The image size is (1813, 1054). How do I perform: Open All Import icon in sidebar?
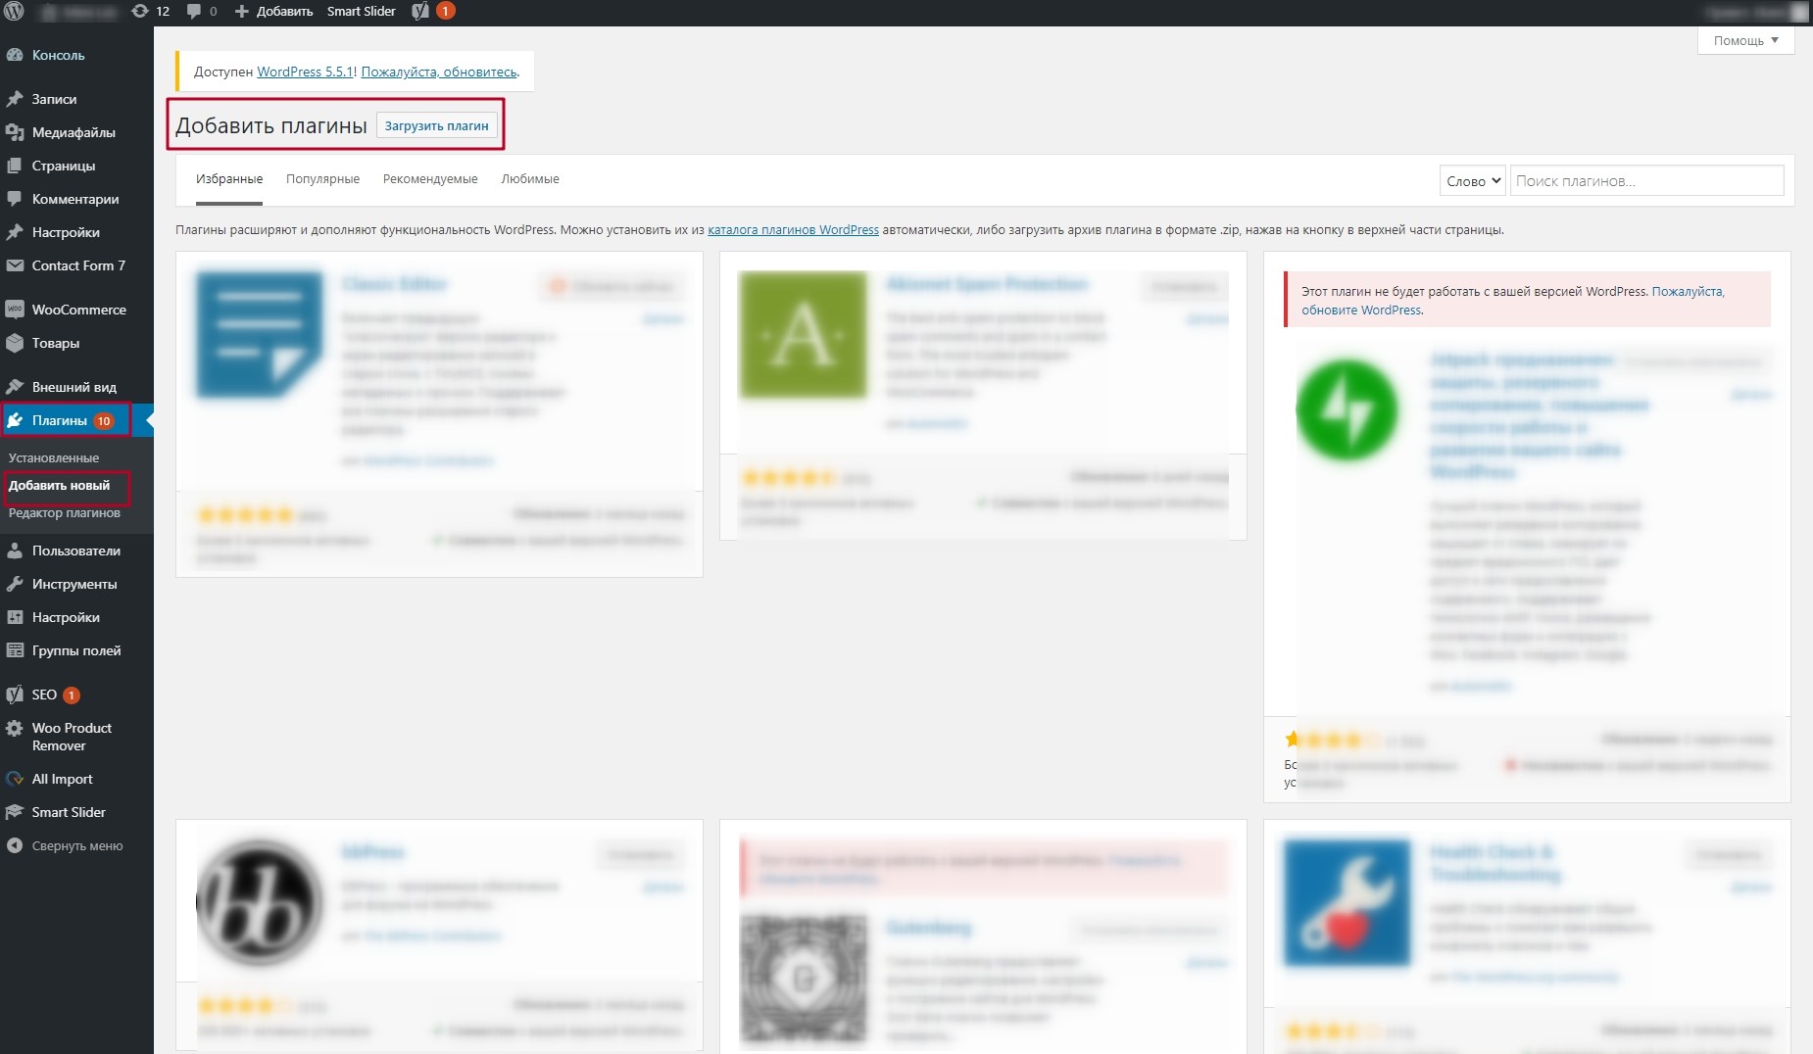point(15,779)
